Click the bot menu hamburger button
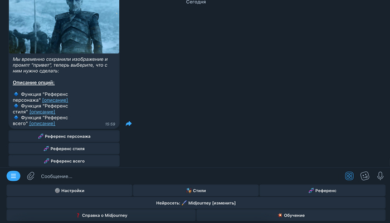The height and width of the screenshot is (223, 390). pyautogui.click(x=13, y=176)
